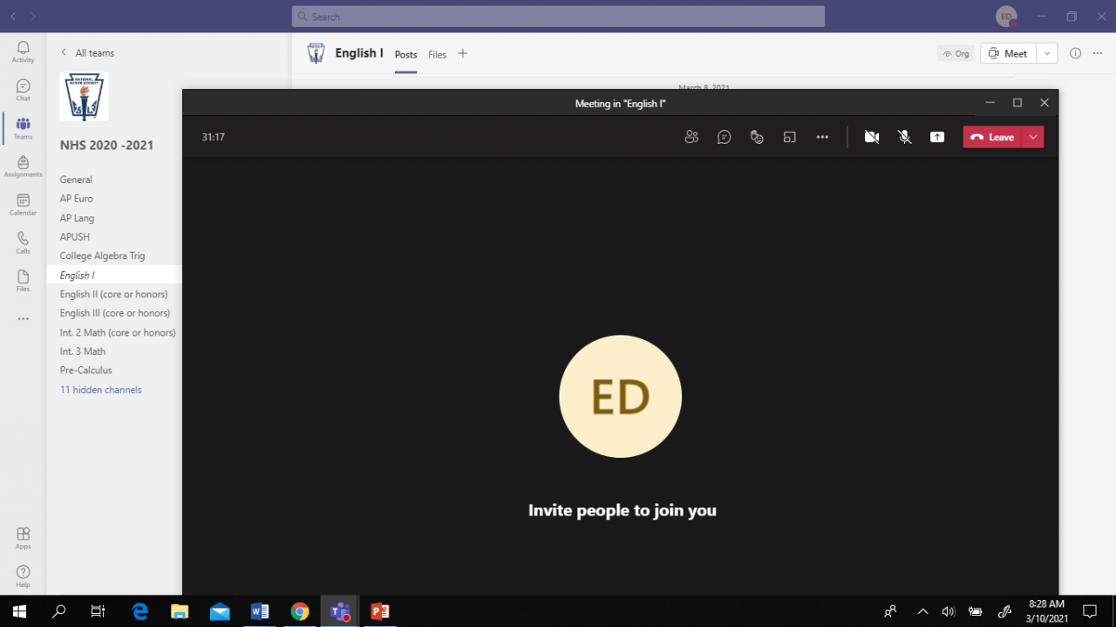Expand the Meet button dropdown arrow

(1047, 53)
